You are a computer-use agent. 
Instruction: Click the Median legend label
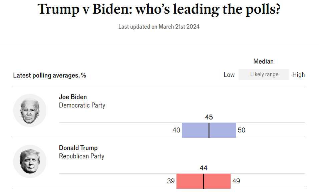(263, 61)
